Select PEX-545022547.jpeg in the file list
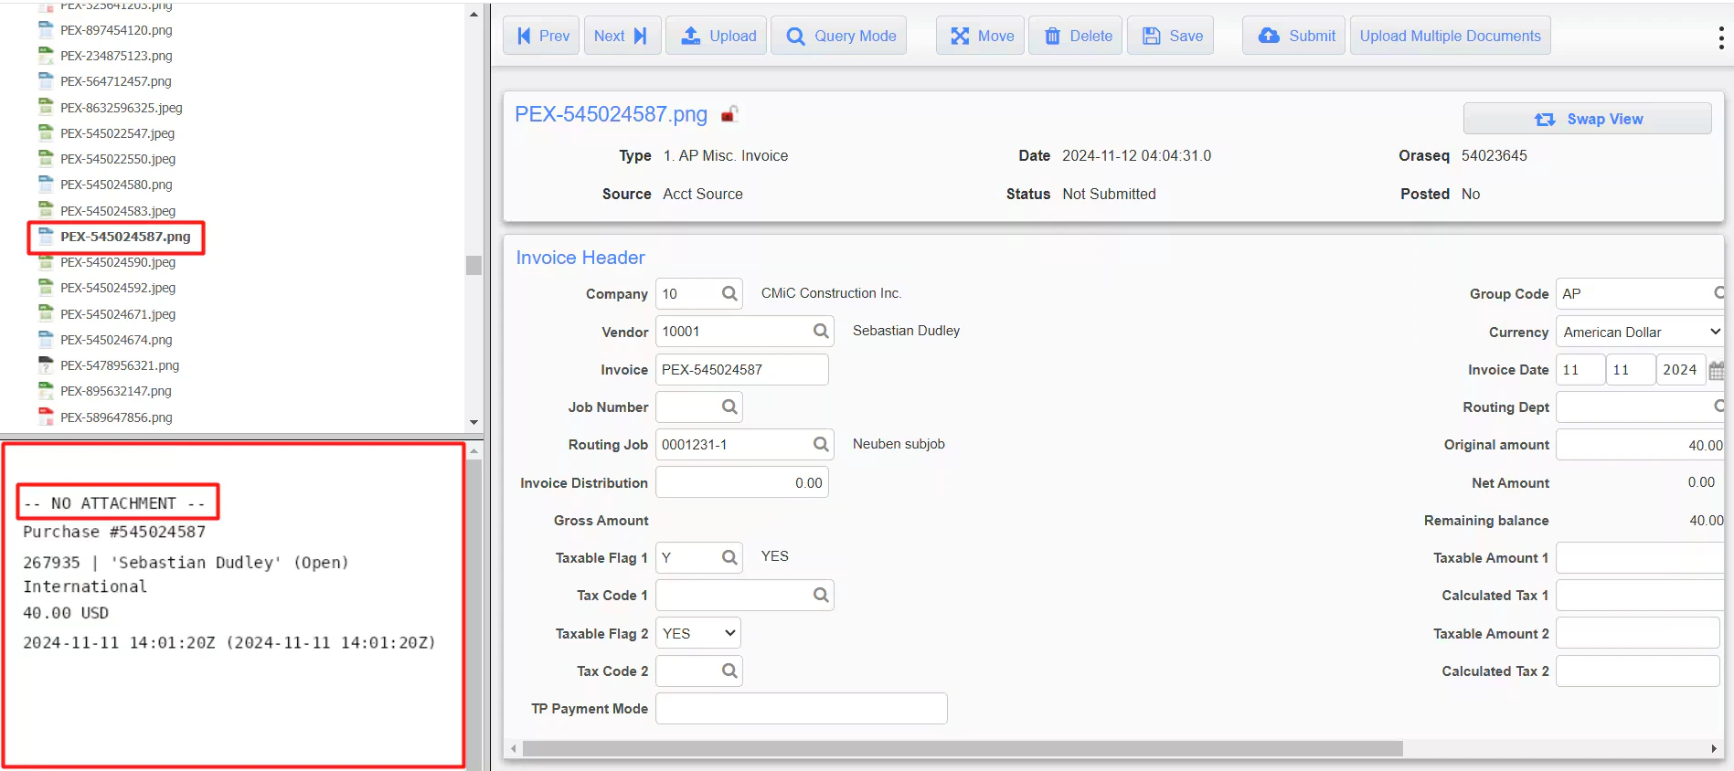The height and width of the screenshot is (771, 1734). [117, 133]
